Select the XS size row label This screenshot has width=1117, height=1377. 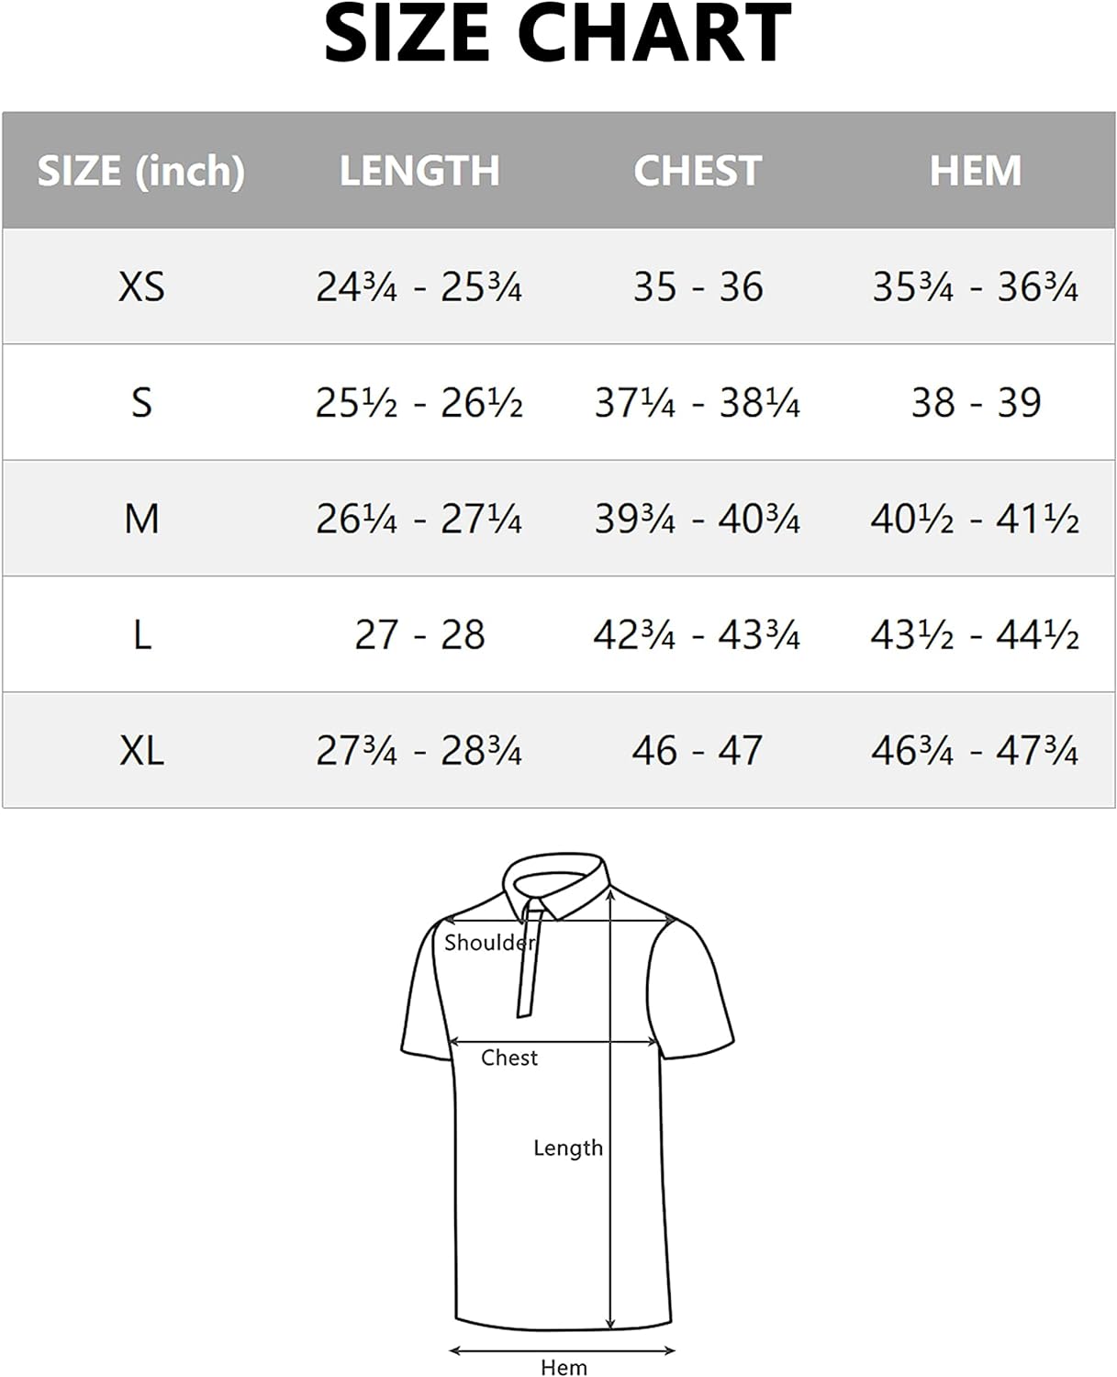pos(141,287)
